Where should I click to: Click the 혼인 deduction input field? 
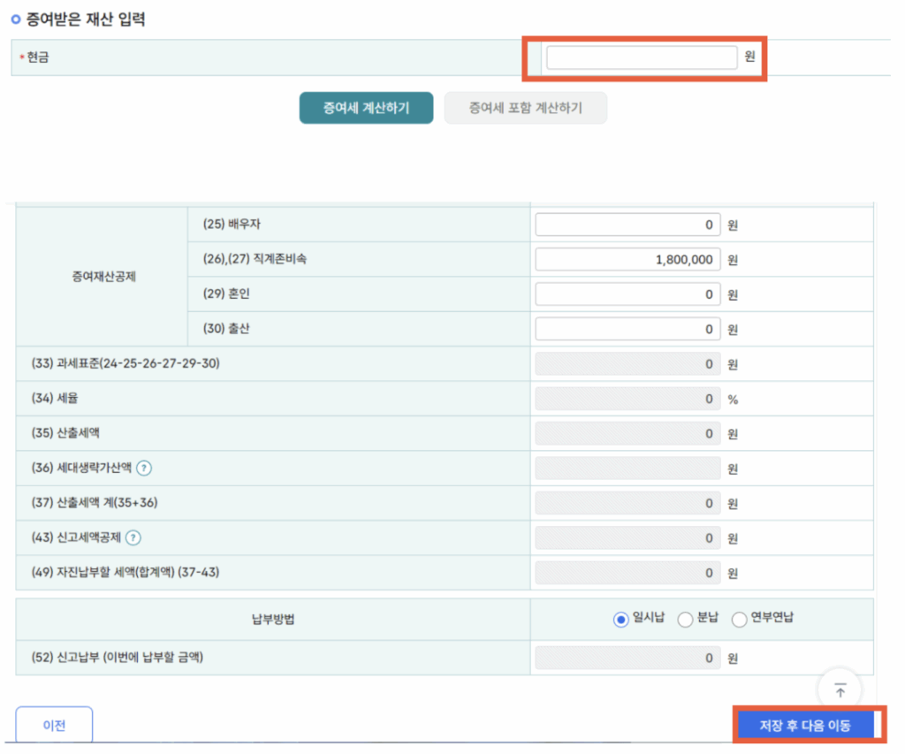point(627,294)
